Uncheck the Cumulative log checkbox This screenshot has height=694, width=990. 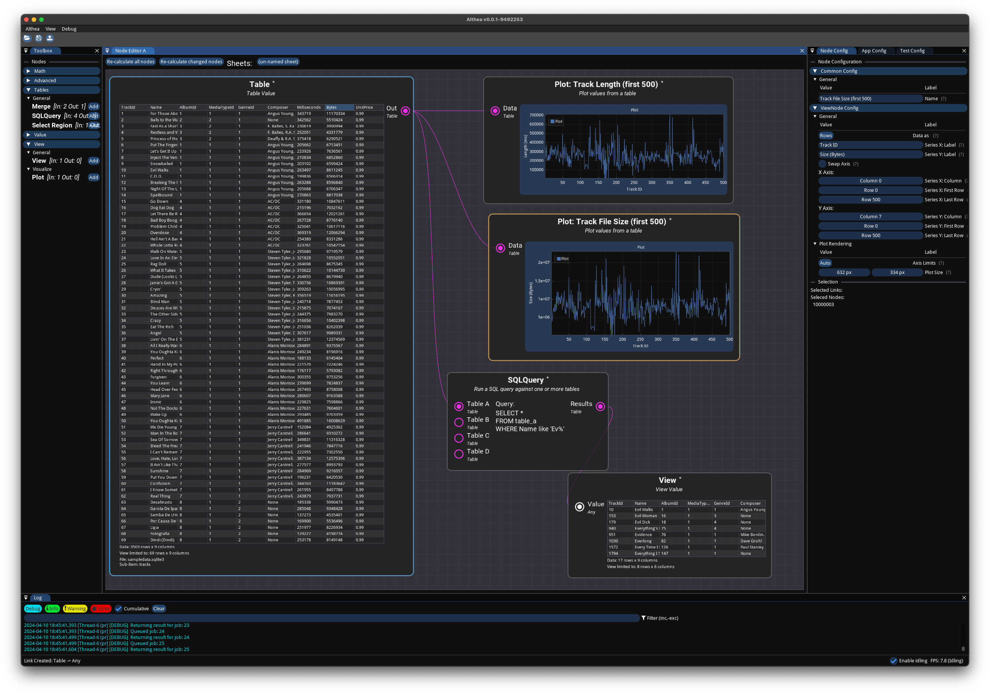click(x=119, y=608)
